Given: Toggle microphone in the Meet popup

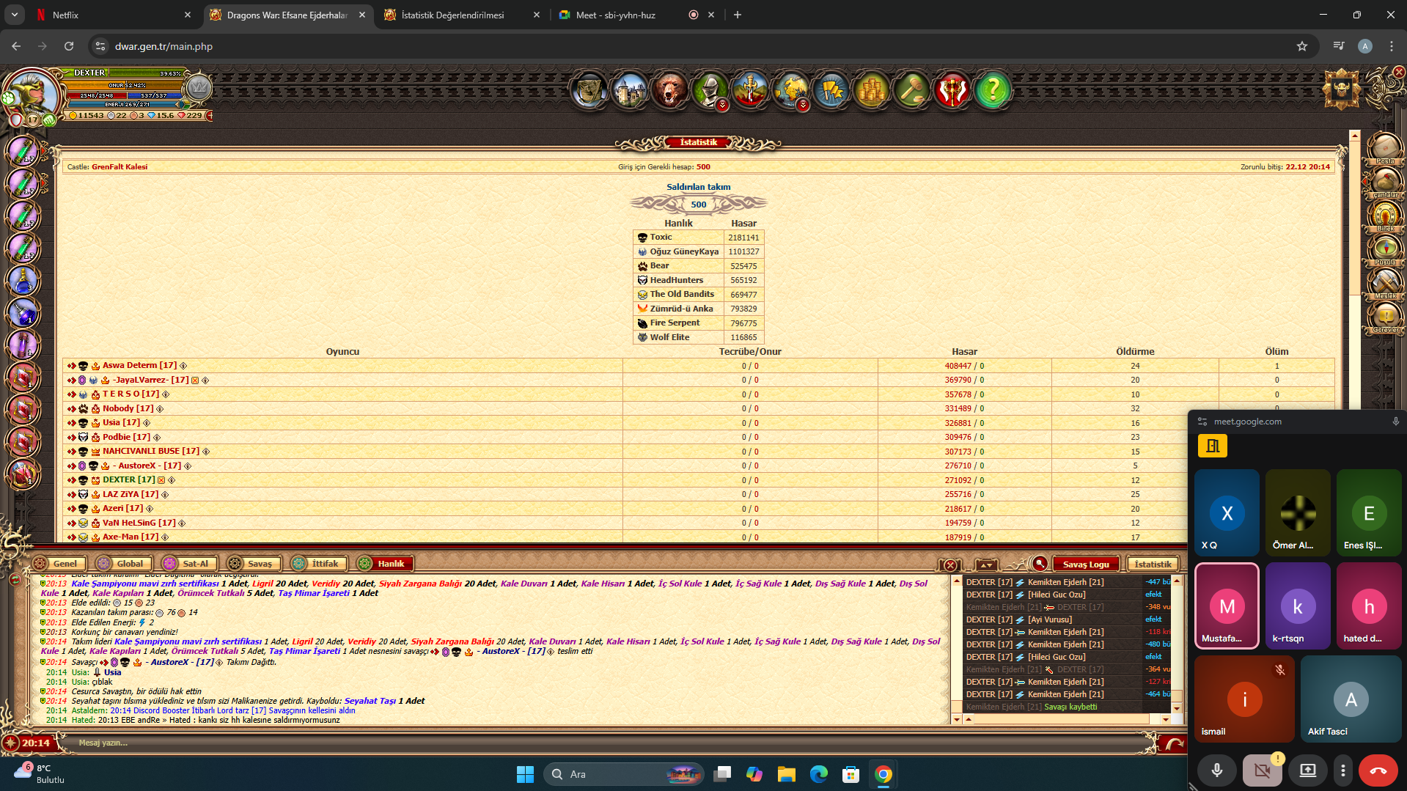Looking at the screenshot, I should coord(1217,770).
